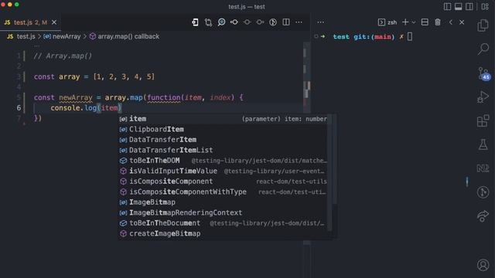Click the '// Array.map()' comment line
The width and height of the screenshot is (495, 278).
pos(63,56)
